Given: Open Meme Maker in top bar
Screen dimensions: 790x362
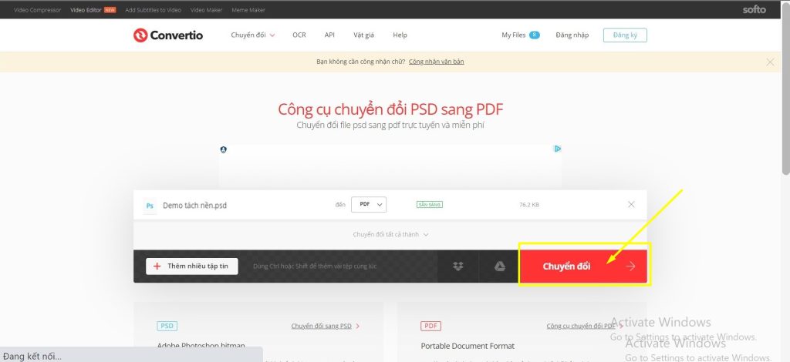Looking at the screenshot, I should click(x=248, y=10).
